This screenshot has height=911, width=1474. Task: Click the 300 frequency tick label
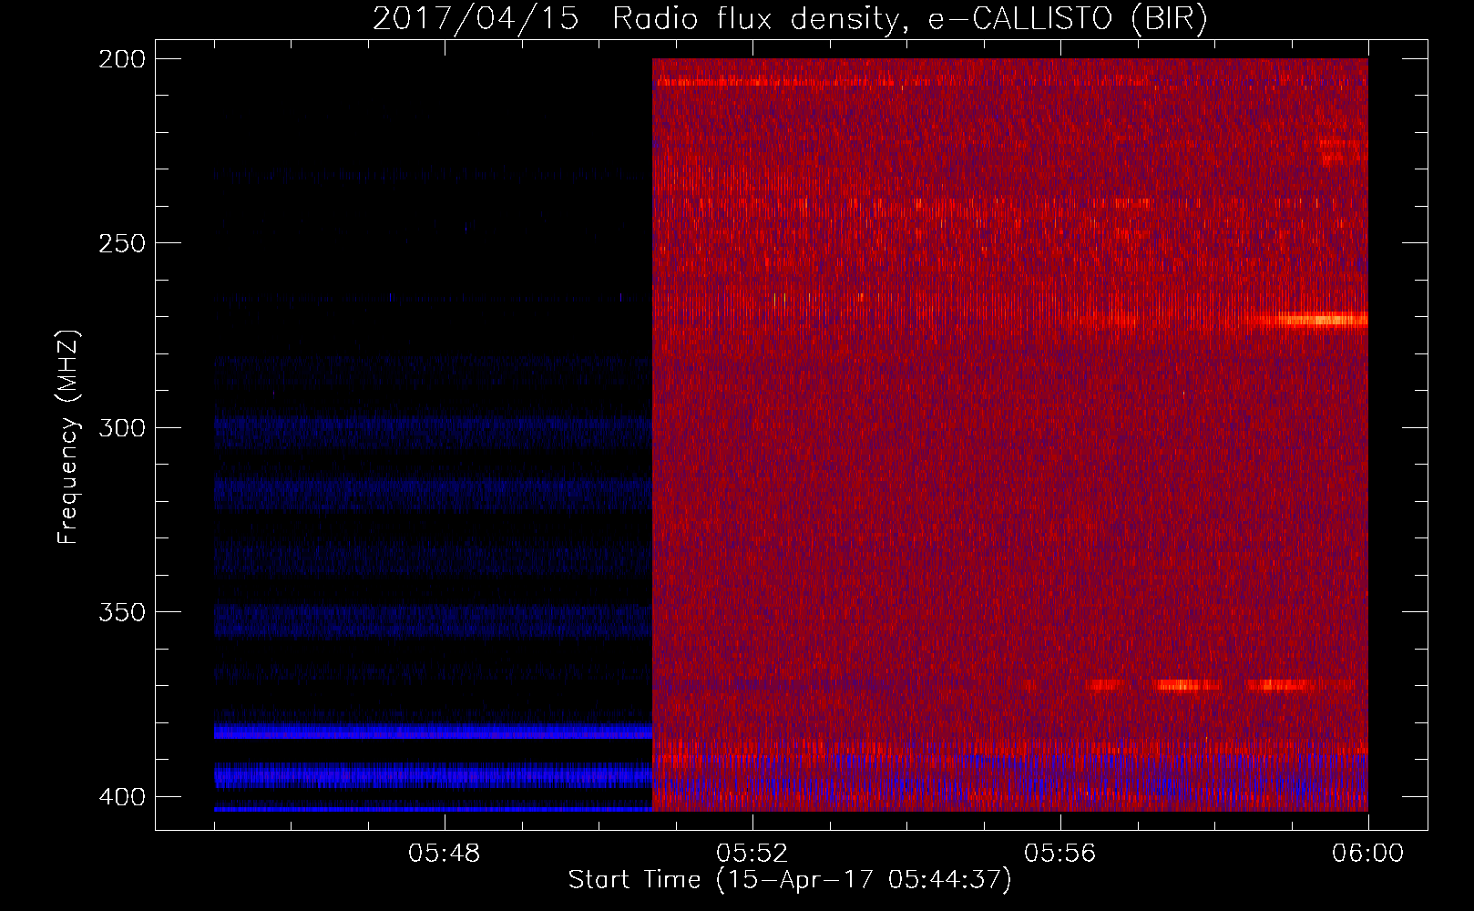(122, 427)
